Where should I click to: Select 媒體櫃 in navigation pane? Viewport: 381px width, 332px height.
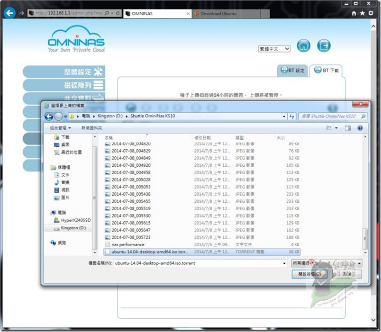point(60,167)
